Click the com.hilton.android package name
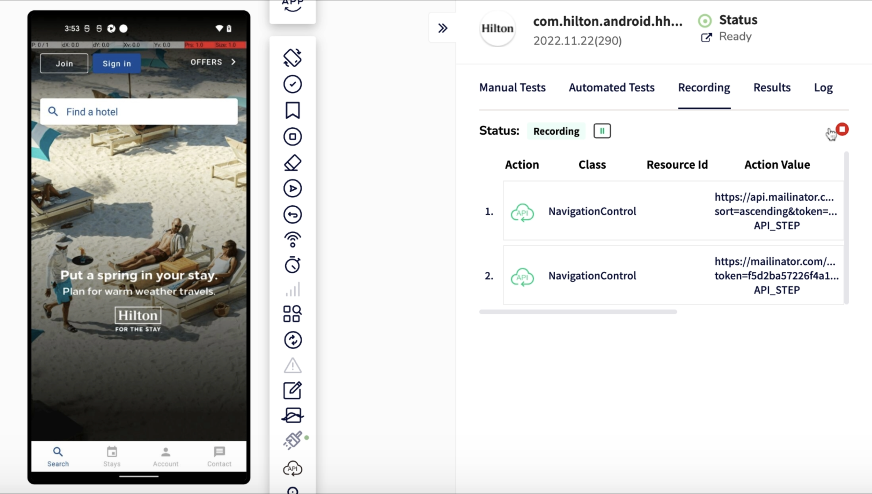The width and height of the screenshot is (872, 494). (x=608, y=21)
